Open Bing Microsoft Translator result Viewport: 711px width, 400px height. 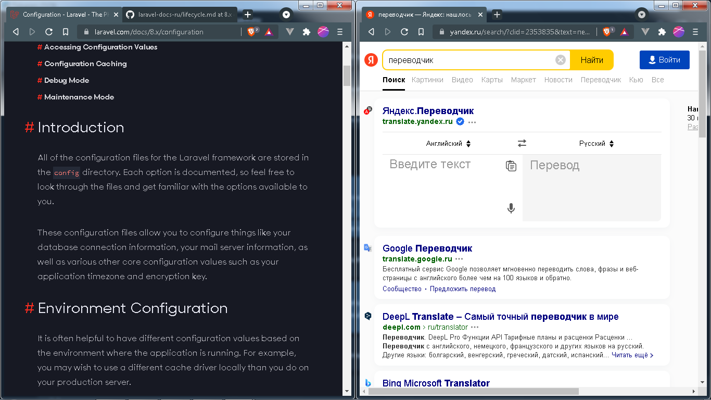pos(436,383)
